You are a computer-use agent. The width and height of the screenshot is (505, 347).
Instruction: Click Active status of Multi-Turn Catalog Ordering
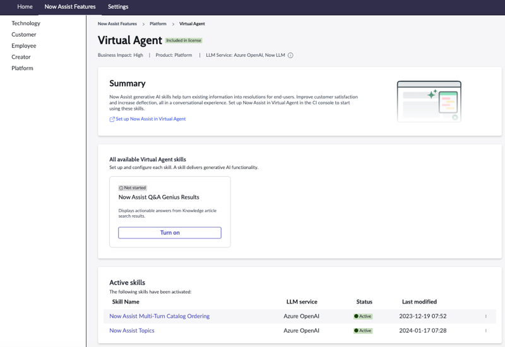[363, 317]
